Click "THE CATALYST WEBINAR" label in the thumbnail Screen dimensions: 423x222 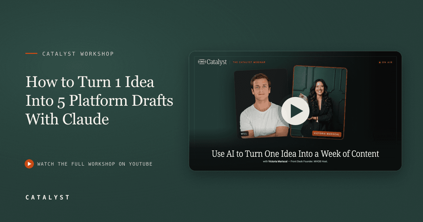point(249,62)
